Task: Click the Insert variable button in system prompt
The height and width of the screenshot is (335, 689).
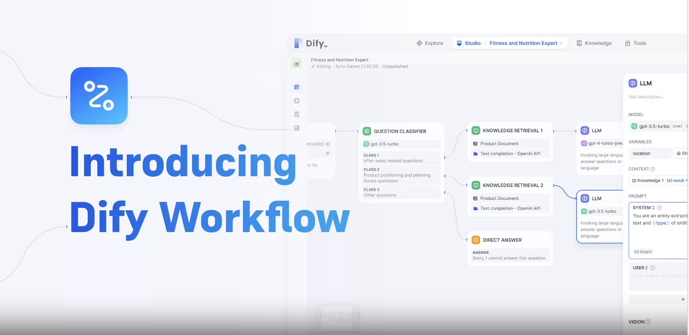Action: point(643,252)
